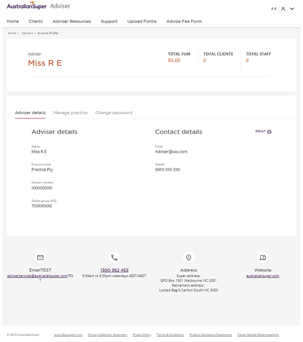
Task: Click the AXXXXXXXX adviser number
Action: [42, 188]
